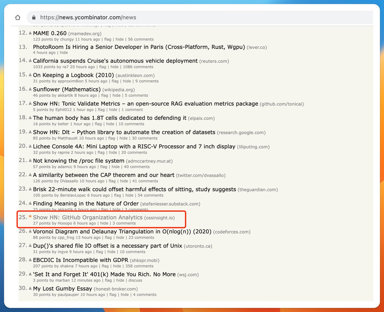Upvote Finding Meaning in Nature of Order
Viewport: 384px width, 312px height.
(x=30, y=203)
